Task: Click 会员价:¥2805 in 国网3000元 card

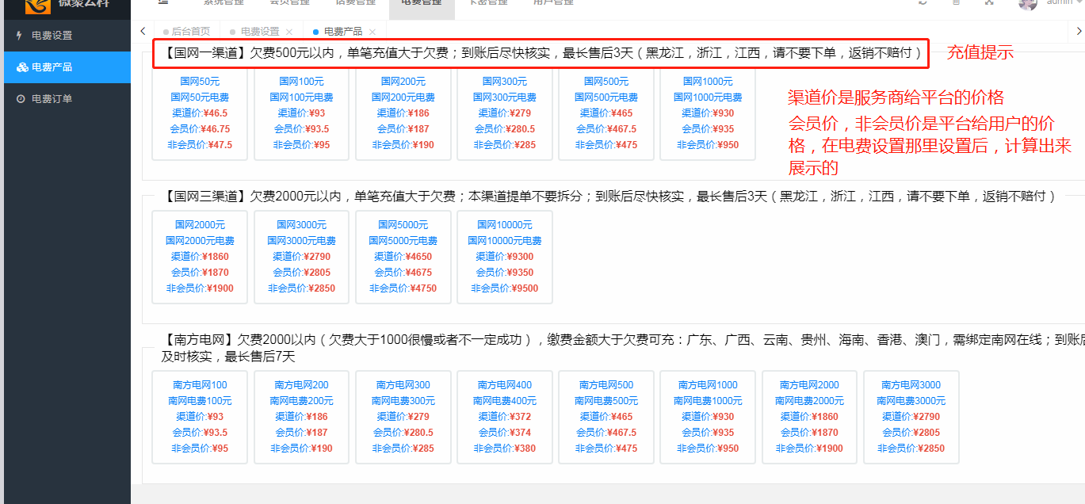Action: coord(301,273)
